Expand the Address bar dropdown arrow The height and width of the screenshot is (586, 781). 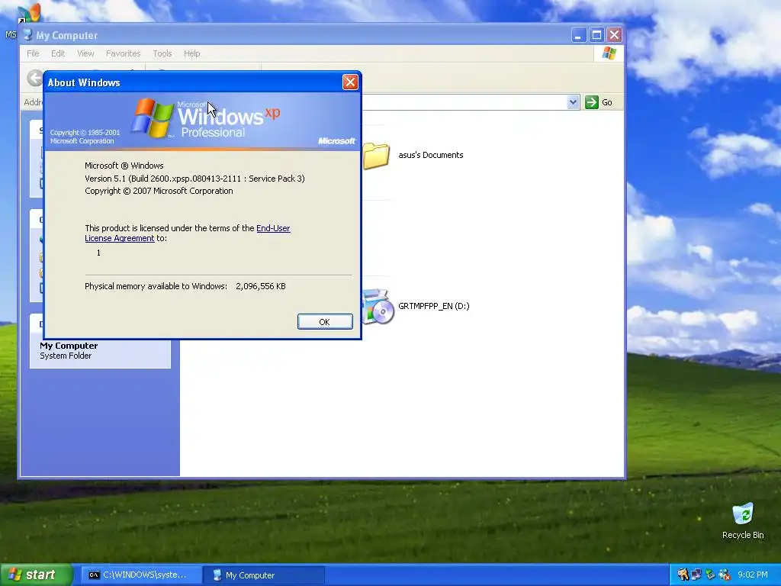click(573, 102)
